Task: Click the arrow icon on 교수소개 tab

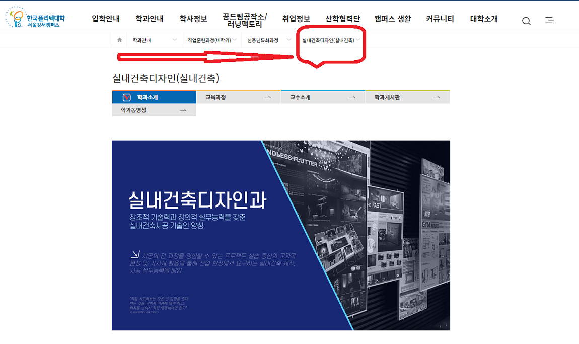Action: click(x=352, y=97)
